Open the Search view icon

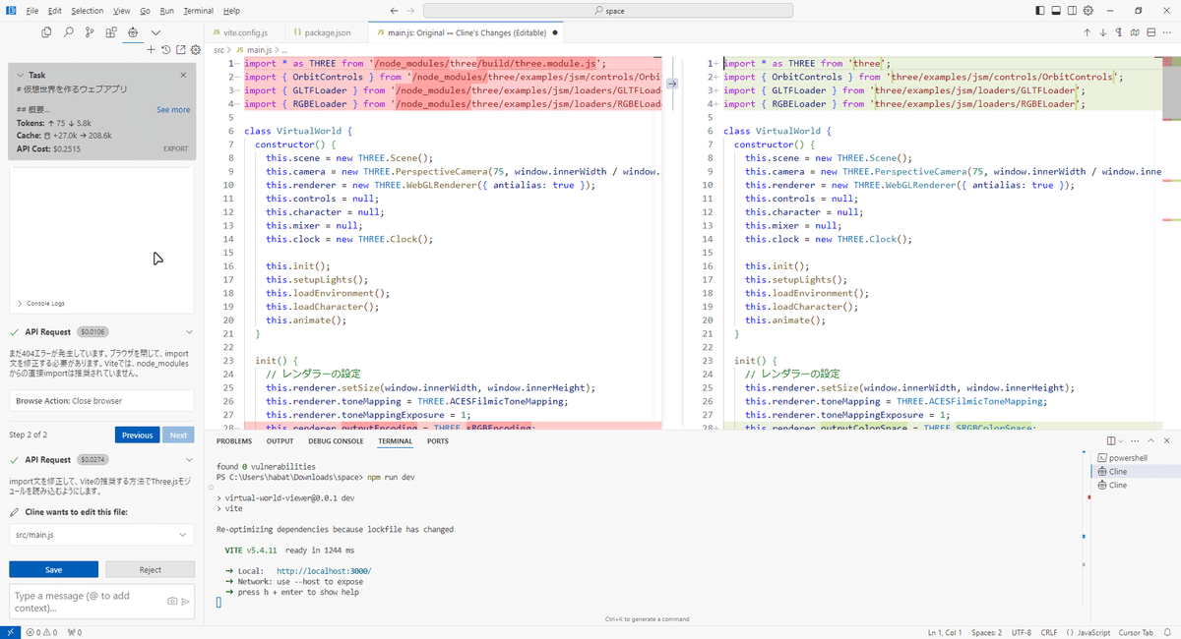point(68,32)
